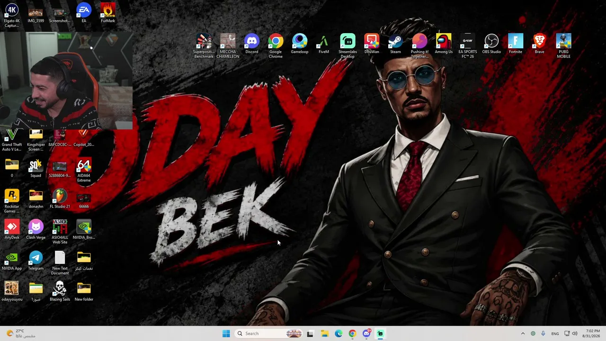606x341 pixels.
Task: Select the Discord desktop shortcut
Action: point(252,44)
